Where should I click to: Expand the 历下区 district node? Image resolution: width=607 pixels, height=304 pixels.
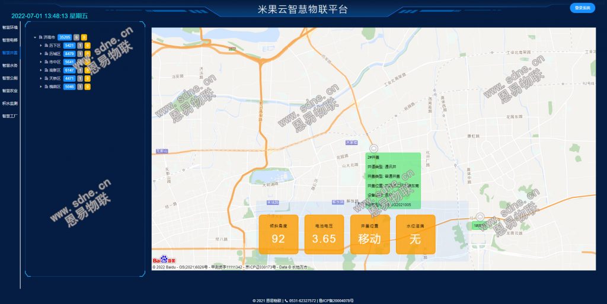coord(41,45)
